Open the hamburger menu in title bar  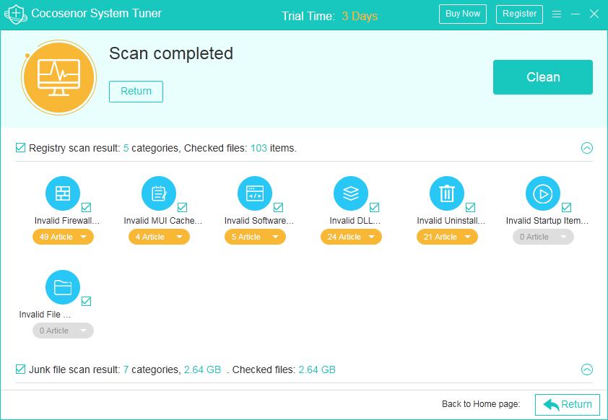557,14
